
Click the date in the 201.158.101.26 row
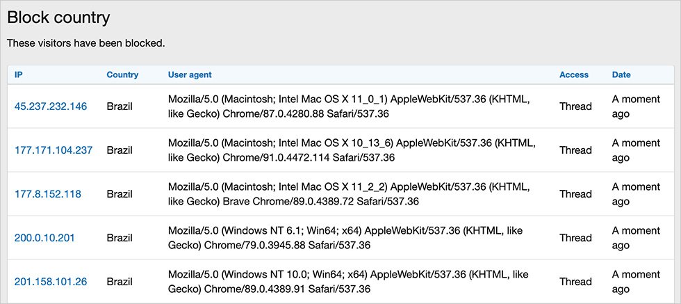point(635,282)
